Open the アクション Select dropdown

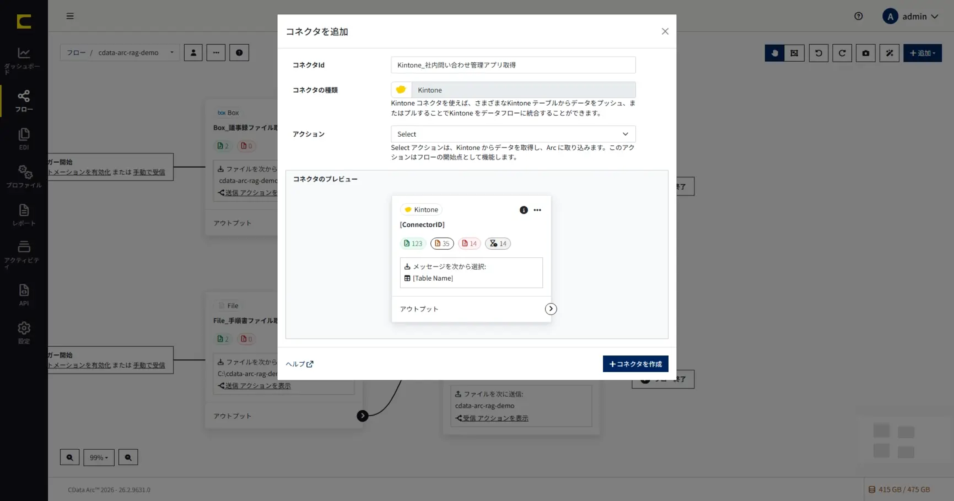pyautogui.click(x=513, y=134)
